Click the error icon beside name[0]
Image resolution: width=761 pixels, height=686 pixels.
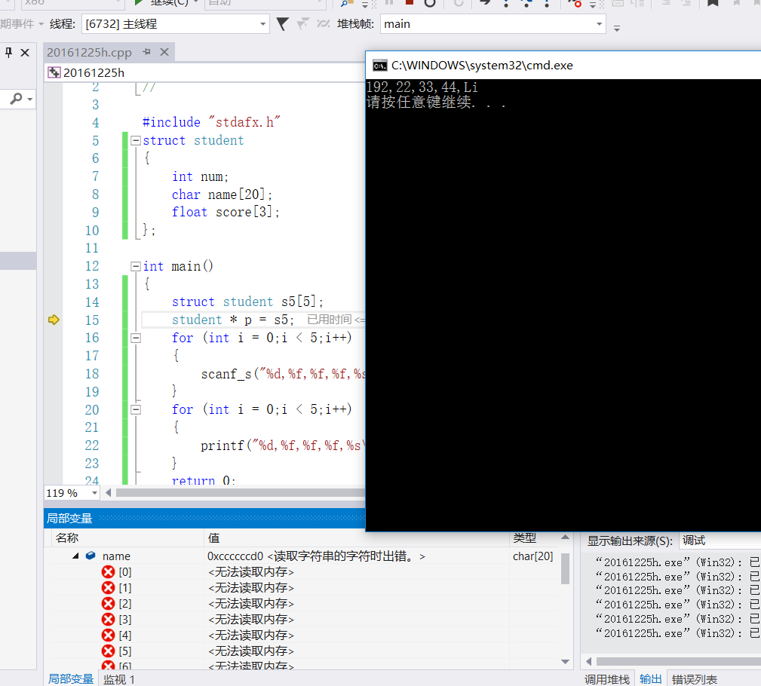(x=108, y=572)
